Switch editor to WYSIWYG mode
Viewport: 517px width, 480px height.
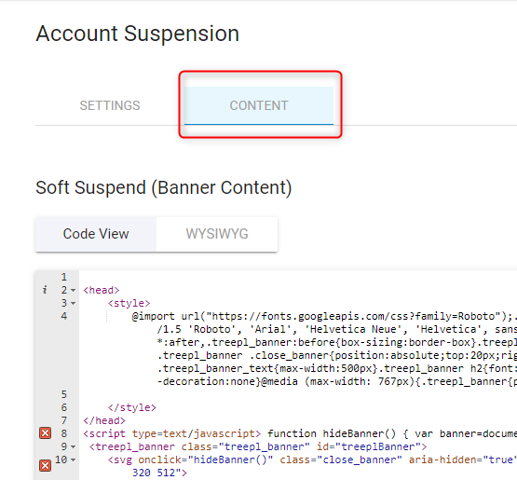coord(217,234)
